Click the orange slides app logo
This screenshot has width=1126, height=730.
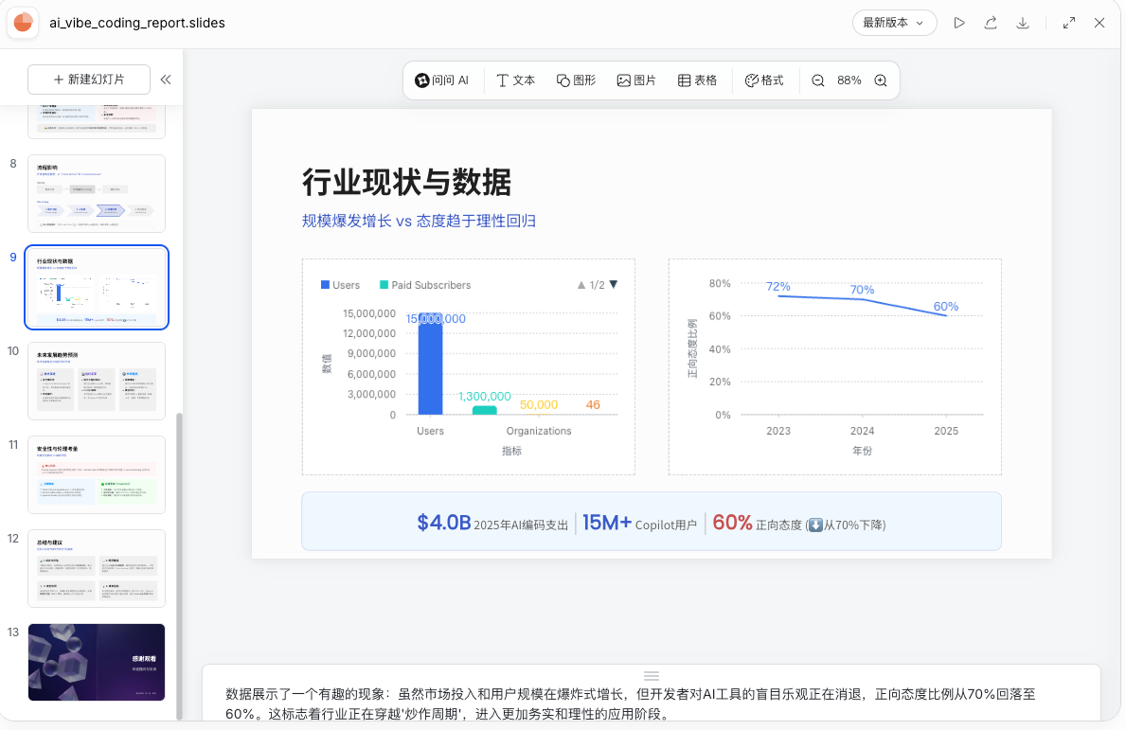click(x=23, y=23)
